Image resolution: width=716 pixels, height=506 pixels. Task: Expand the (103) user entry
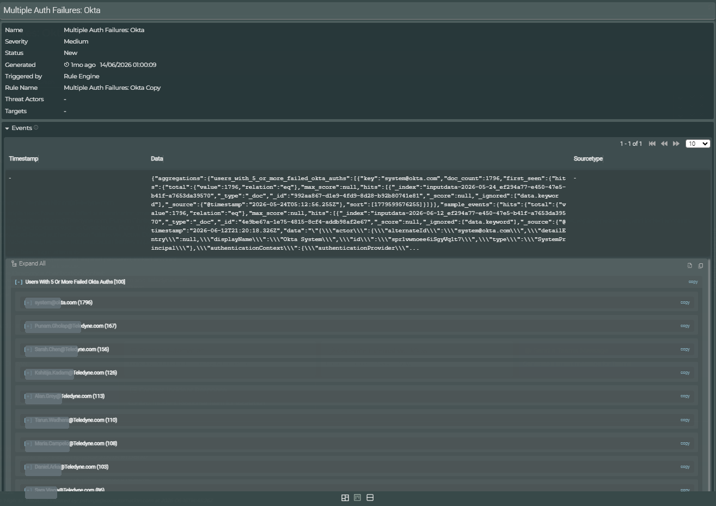click(x=28, y=467)
